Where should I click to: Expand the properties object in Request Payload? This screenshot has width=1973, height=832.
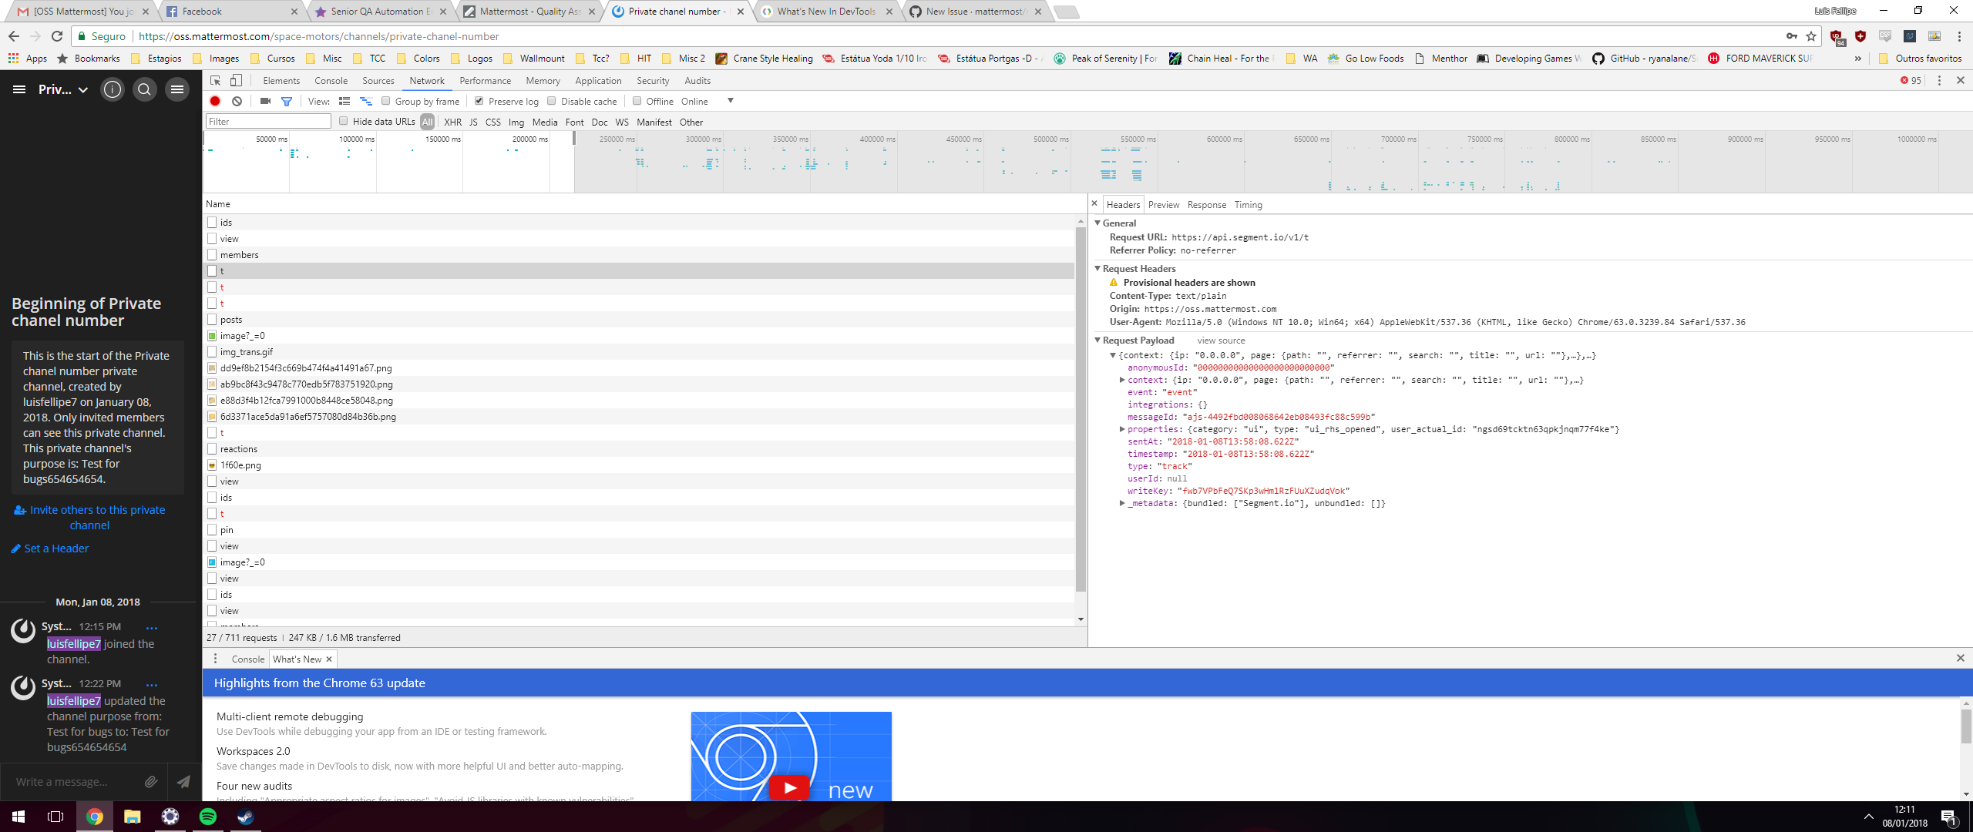[1123, 429]
